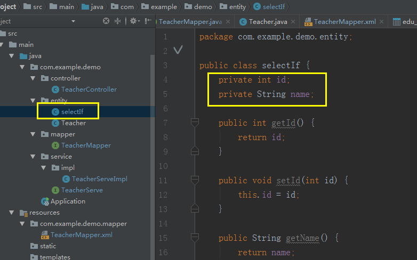Click line number 10 in gutter
The image size is (417, 260).
[163, 166]
